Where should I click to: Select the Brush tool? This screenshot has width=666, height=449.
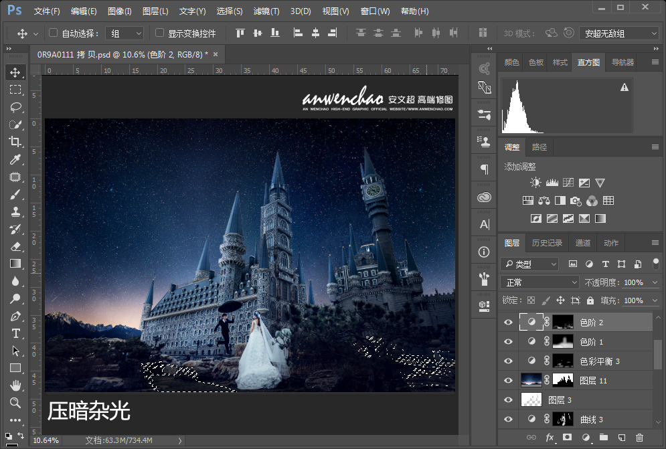click(15, 195)
